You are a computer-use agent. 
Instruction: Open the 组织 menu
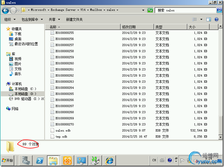(x=10, y=19)
